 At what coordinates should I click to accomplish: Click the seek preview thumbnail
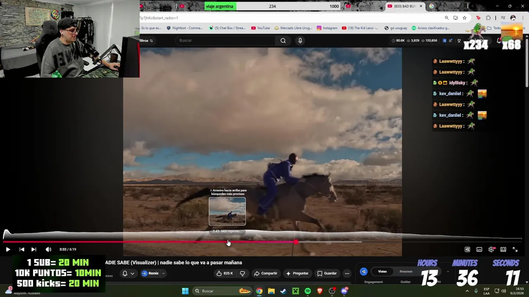[x=227, y=212]
